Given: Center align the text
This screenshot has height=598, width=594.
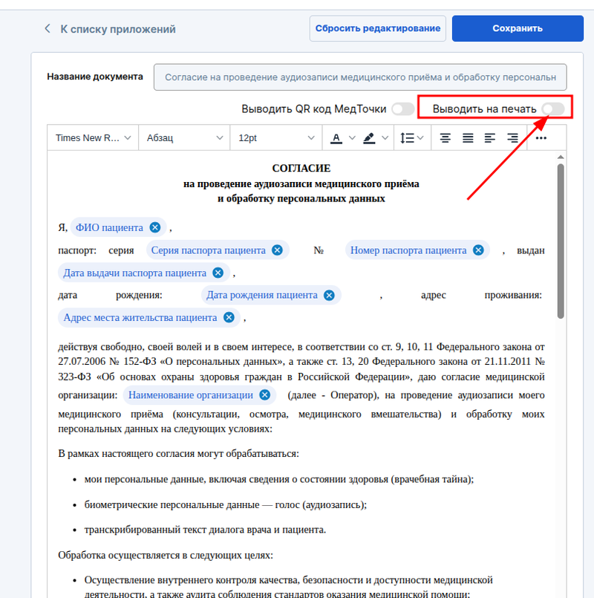Looking at the screenshot, I should [445, 138].
